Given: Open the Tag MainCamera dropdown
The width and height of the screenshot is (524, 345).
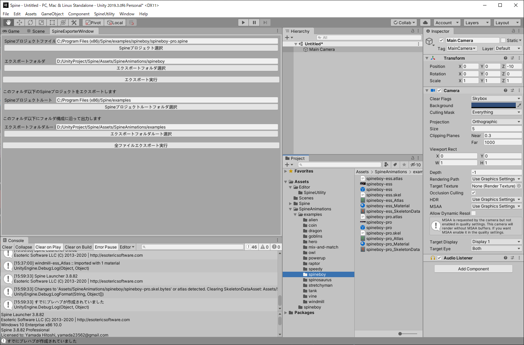Looking at the screenshot, I should pyautogui.click(x=462, y=48).
